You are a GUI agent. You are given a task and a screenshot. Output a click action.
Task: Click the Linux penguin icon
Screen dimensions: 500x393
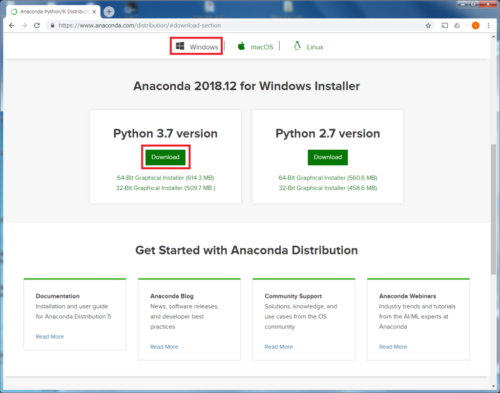[297, 46]
